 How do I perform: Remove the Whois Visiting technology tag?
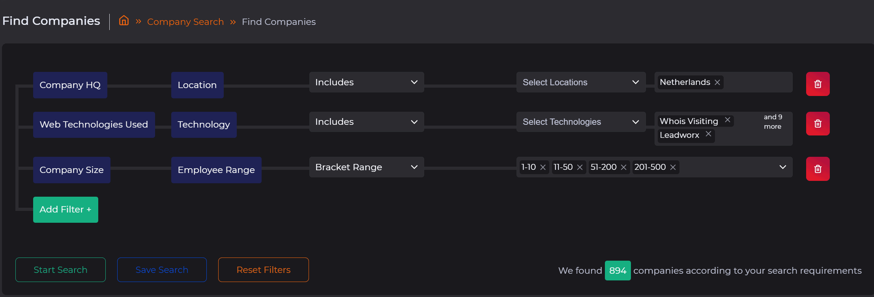point(728,120)
